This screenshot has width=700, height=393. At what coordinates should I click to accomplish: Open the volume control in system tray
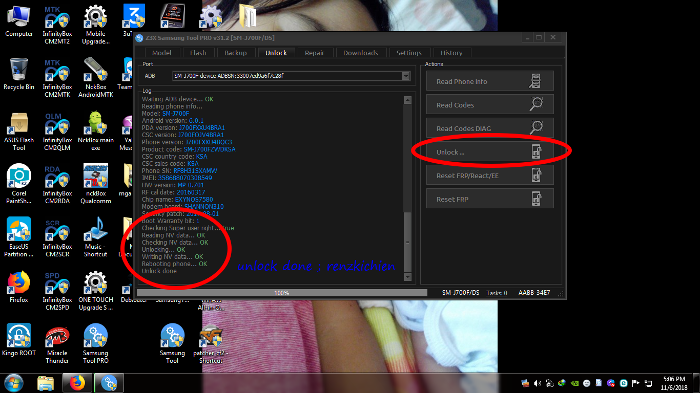538,383
